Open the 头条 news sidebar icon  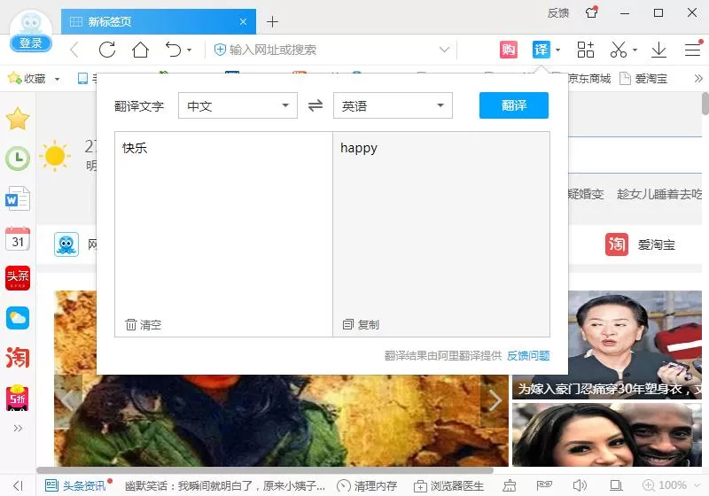tap(18, 278)
